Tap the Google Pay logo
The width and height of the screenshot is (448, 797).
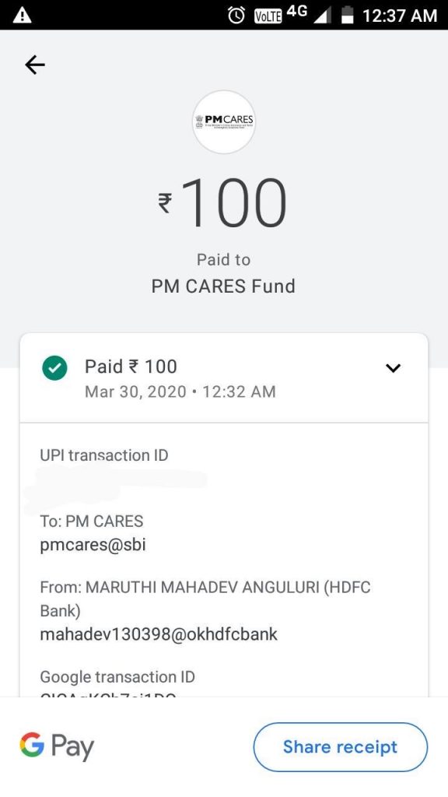click(57, 746)
